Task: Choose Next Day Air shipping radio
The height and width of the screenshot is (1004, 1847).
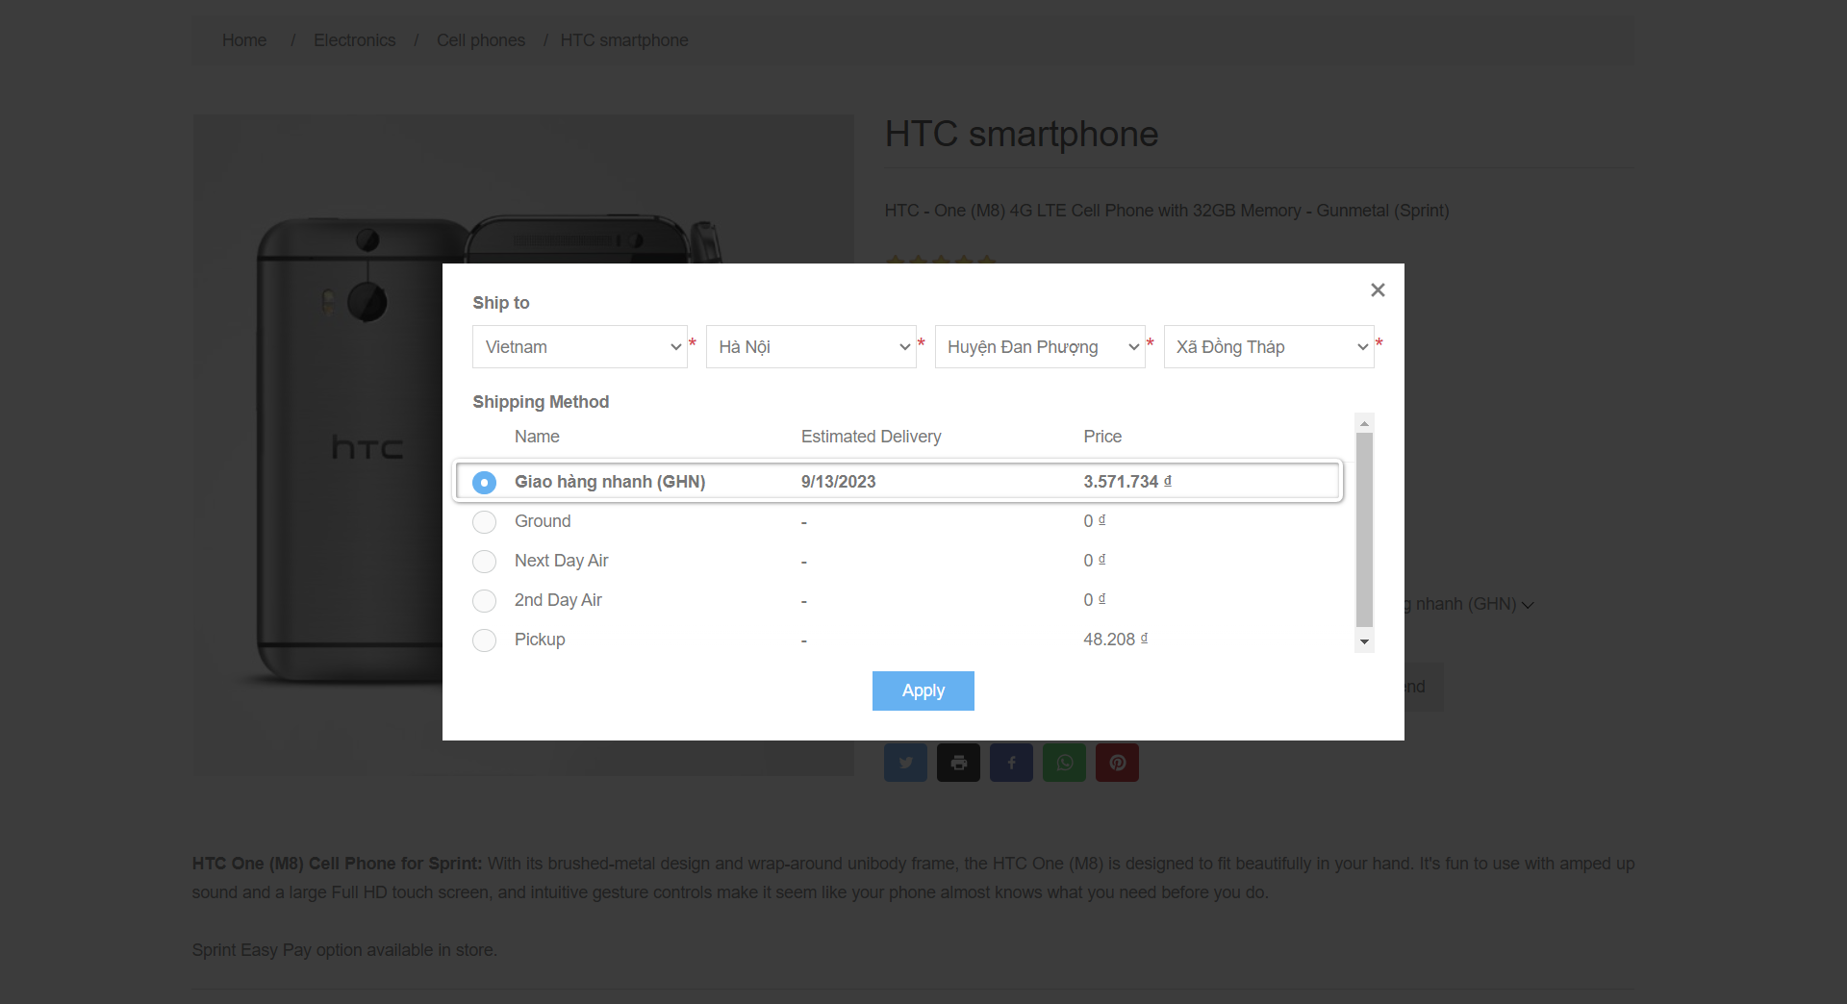Action: tap(485, 561)
